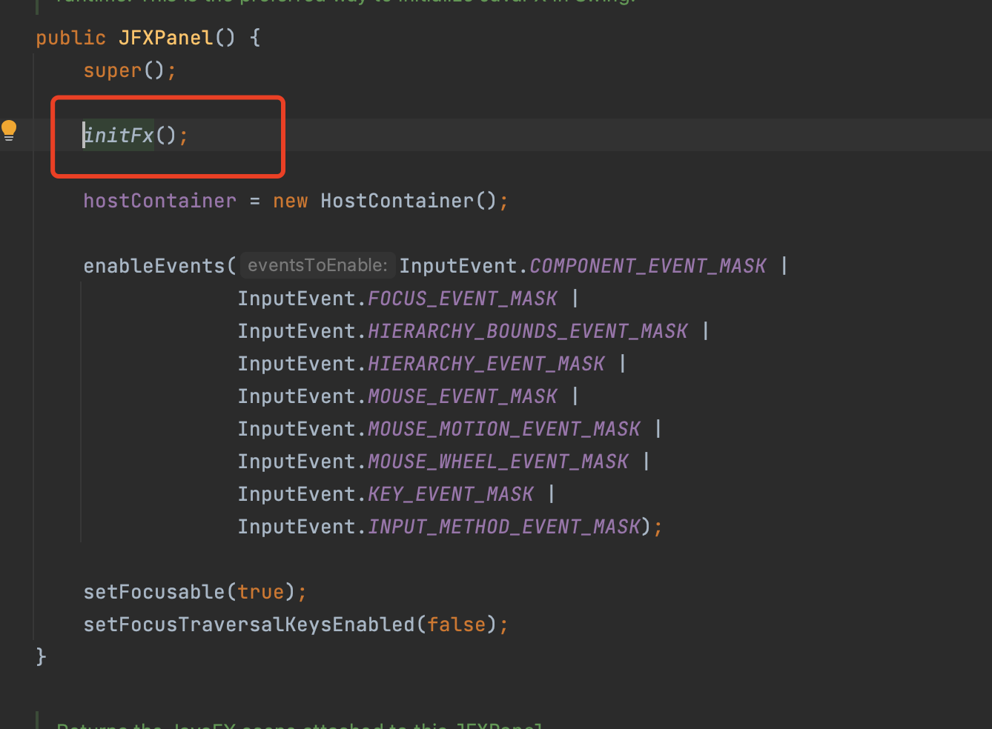Select HIERARCHY_BOUNDS_EVENT_MASK constant
This screenshot has height=729, width=992.
point(527,330)
